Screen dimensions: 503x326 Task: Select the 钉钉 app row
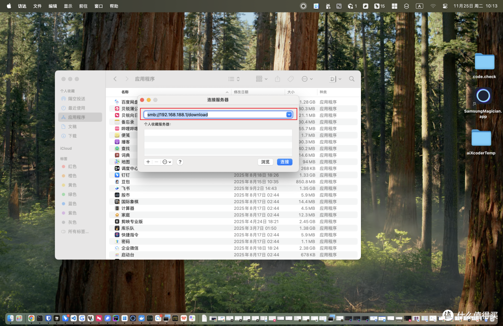tap(233, 175)
